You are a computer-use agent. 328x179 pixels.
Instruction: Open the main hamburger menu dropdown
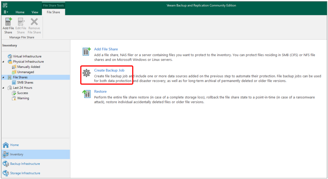pos(6,12)
